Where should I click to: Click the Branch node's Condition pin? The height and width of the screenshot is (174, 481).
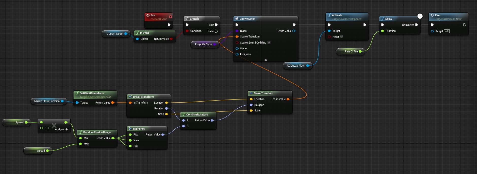point(187,31)
